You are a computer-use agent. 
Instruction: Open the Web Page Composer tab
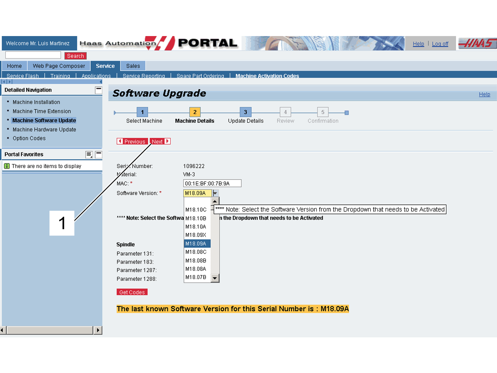point(59,66)
